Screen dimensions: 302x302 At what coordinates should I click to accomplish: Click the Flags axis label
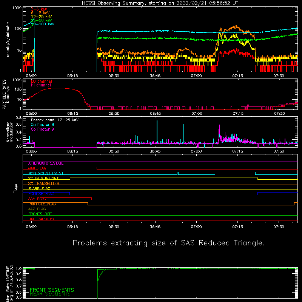(15, 188)
